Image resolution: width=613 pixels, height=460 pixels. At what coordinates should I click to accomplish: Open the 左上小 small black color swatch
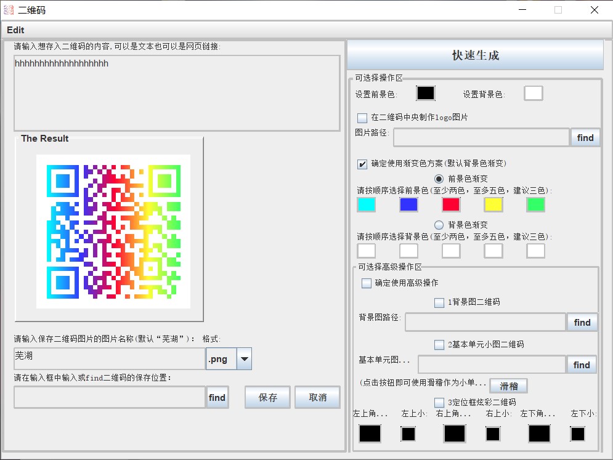pyautogui.click(x=408, y=434)
